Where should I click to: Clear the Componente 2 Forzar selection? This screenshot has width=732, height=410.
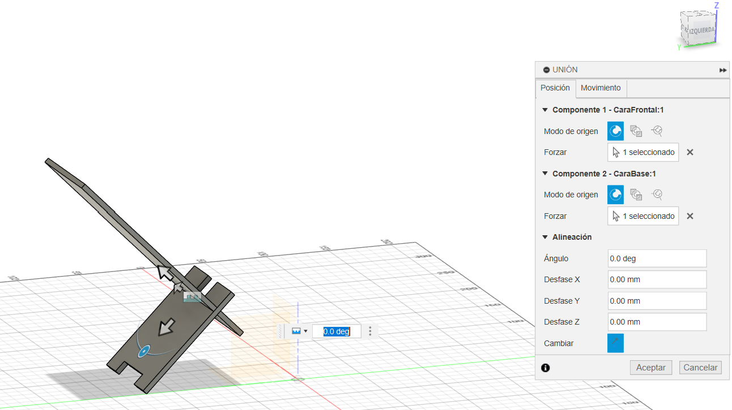click(x=690, y=216)
